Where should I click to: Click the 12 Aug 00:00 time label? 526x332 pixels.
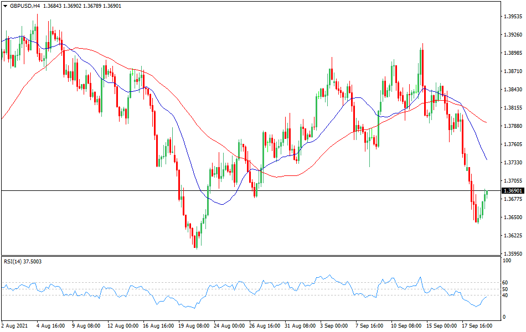point(122,326)
